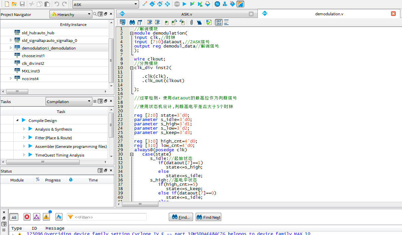Expand the nco:inst4 tree node

(x=11, y=78)
